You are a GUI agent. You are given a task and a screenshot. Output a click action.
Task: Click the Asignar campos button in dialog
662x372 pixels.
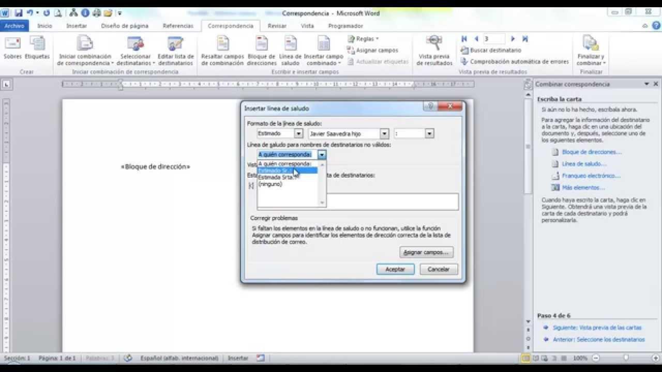coord(427,253)
